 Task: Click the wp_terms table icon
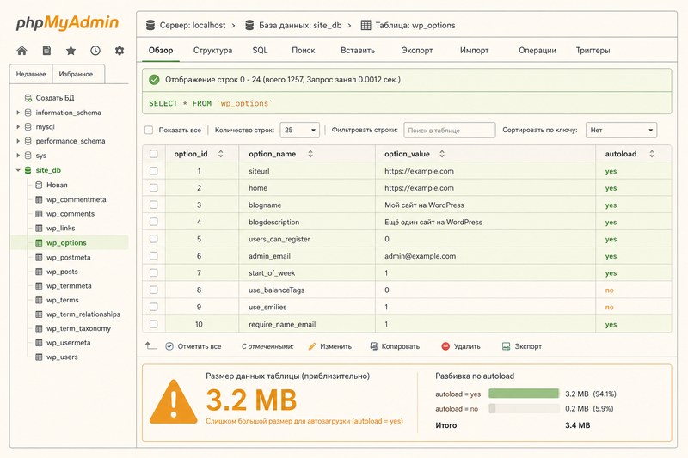coord(39,300)
